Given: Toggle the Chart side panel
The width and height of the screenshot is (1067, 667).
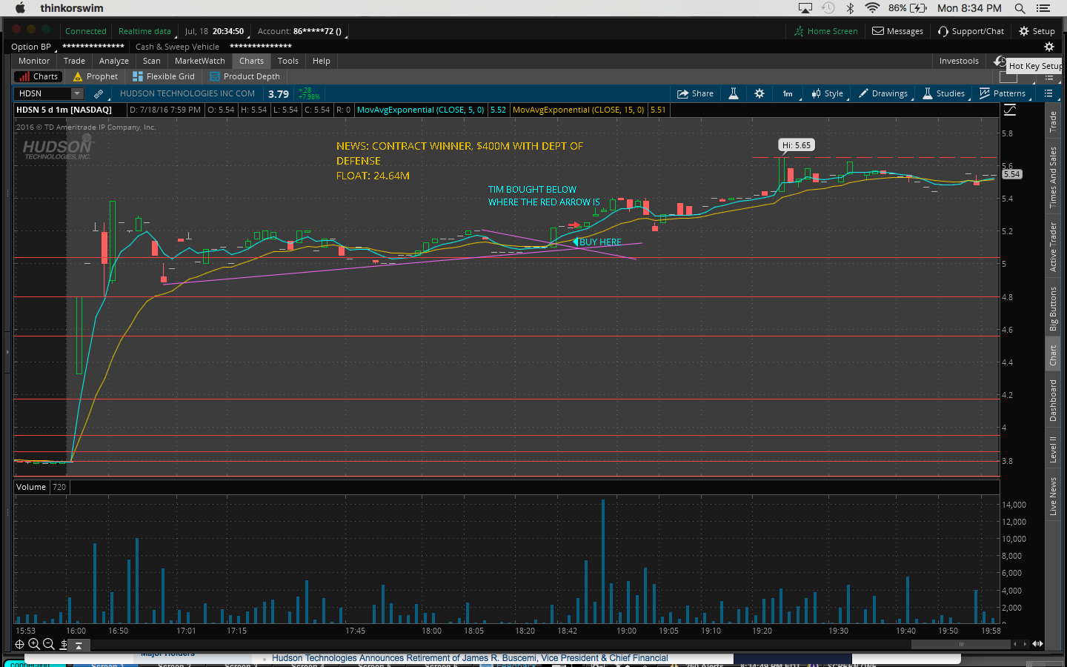Looking at the screenshot, I should point(1053,356).
